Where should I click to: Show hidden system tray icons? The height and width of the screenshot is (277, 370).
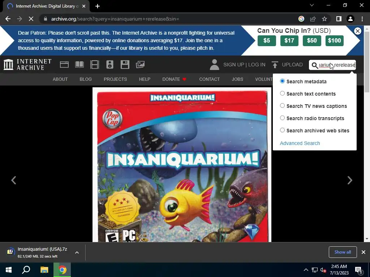pos(306,270)
